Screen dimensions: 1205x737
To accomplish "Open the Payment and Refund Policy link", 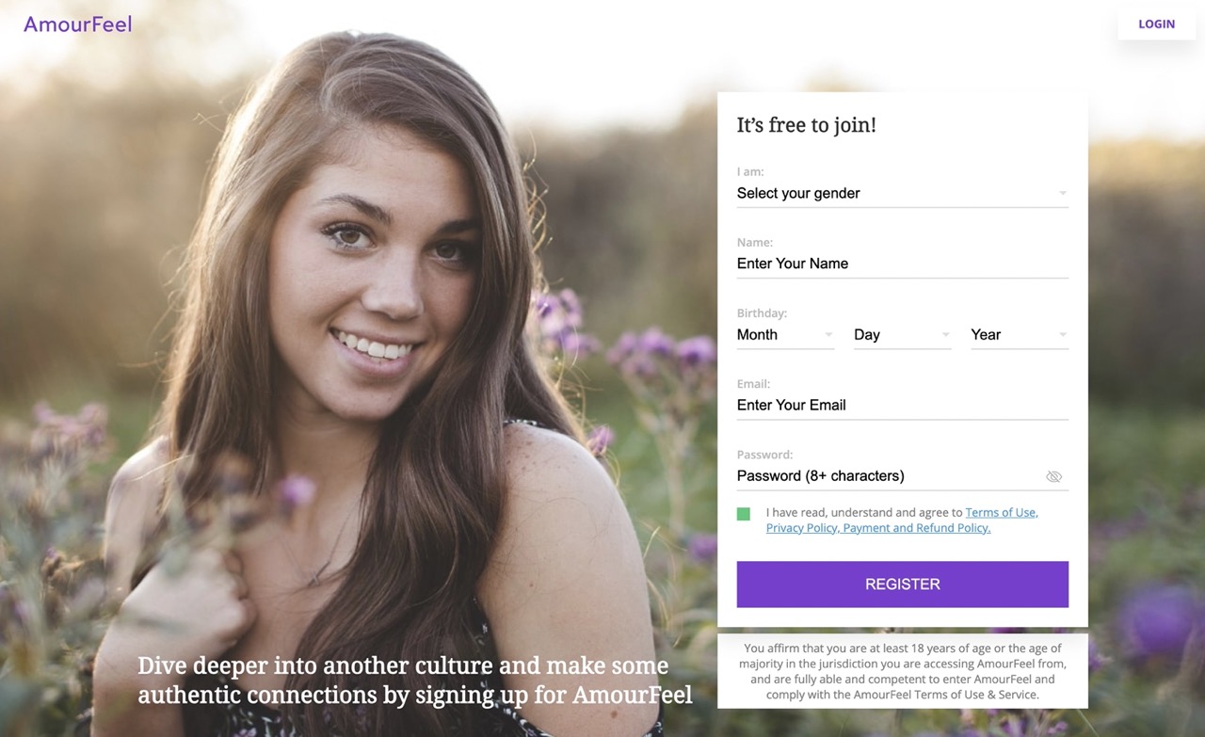I will pos(917,528).
